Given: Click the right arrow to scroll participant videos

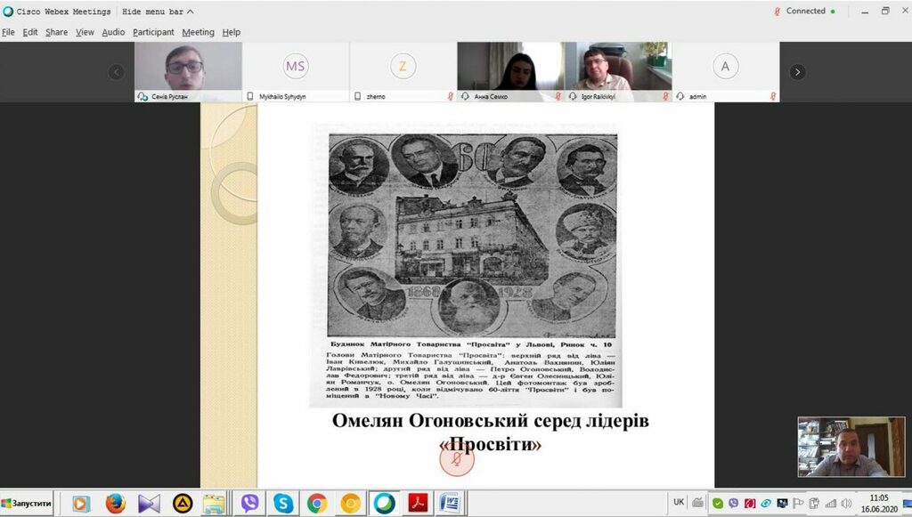Looking at the screenshot, I should pyautogui.click(x=797, y=72).
